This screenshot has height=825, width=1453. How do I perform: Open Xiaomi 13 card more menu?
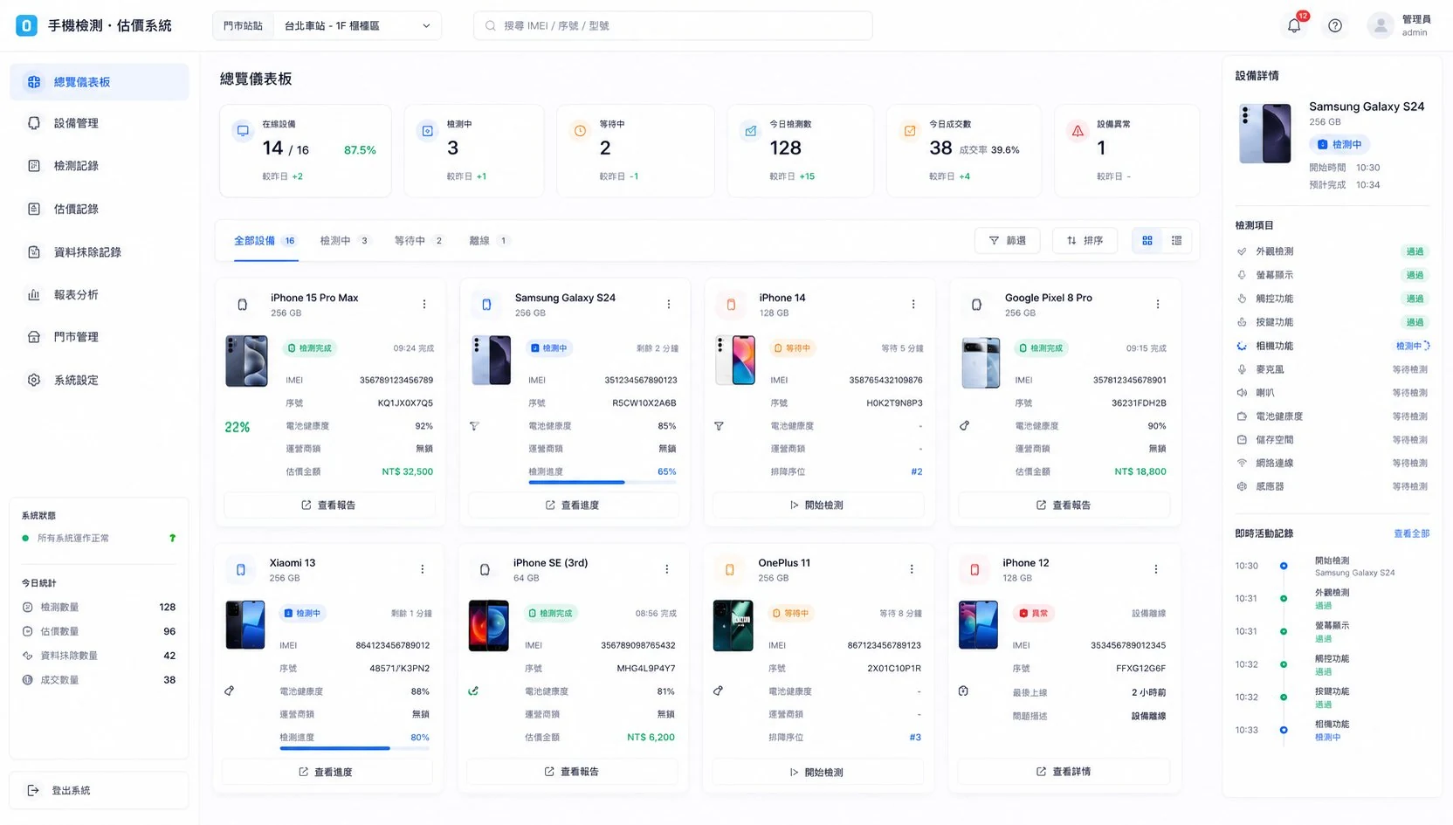point(423,569)
